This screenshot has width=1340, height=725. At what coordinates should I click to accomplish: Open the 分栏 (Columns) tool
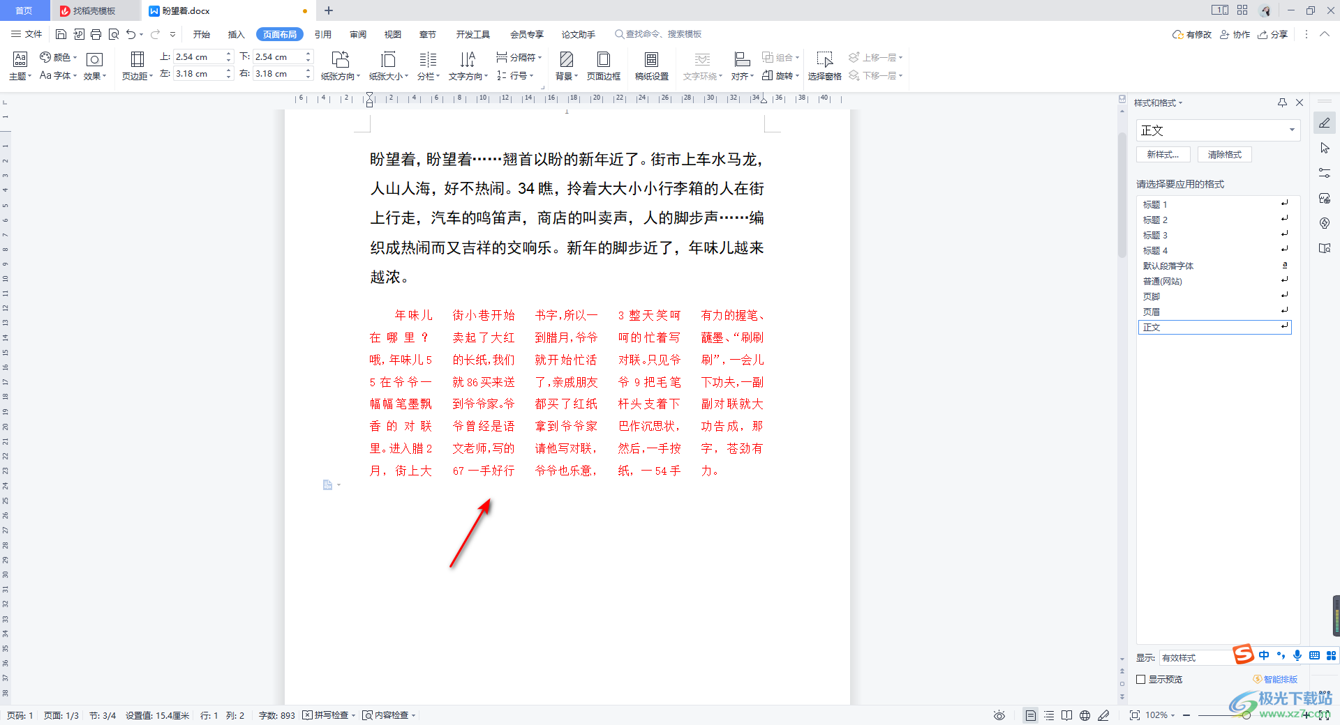pos(428,66)
